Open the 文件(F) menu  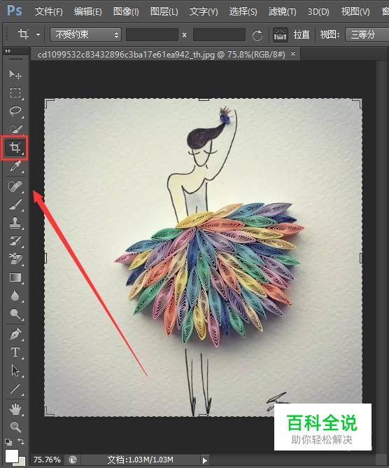click(48, 12)
